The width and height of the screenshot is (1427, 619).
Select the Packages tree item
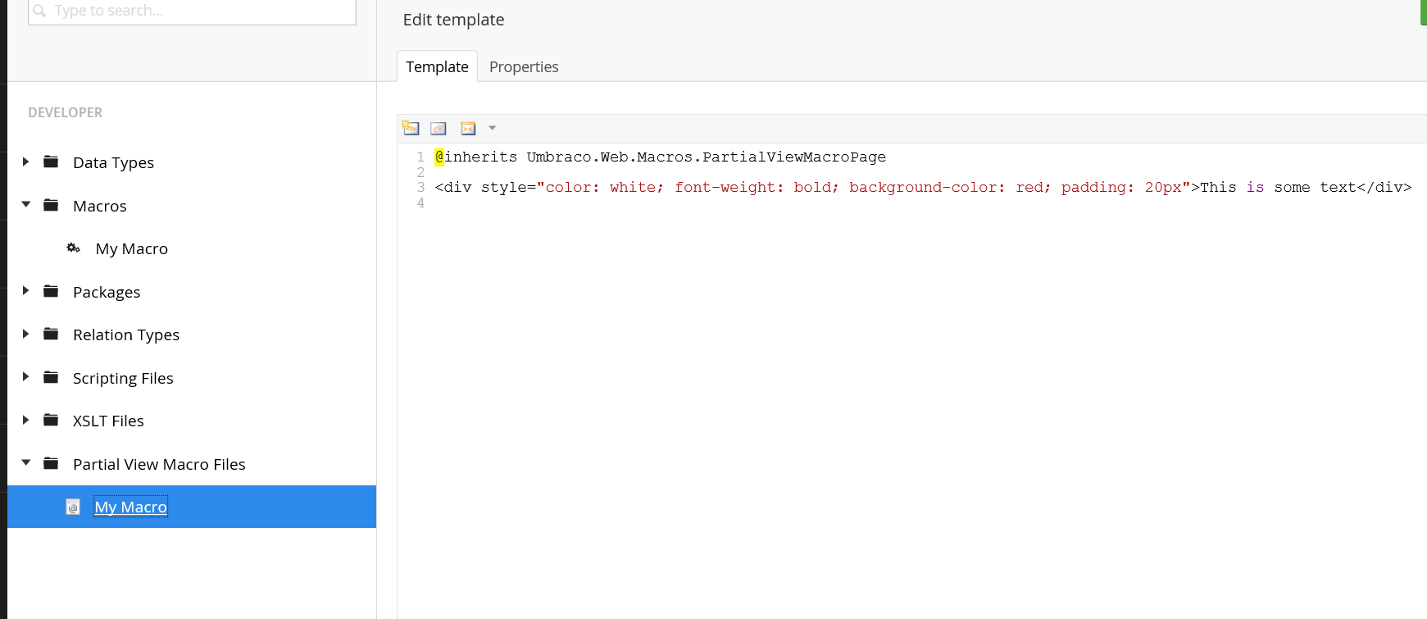pos(107,292)
